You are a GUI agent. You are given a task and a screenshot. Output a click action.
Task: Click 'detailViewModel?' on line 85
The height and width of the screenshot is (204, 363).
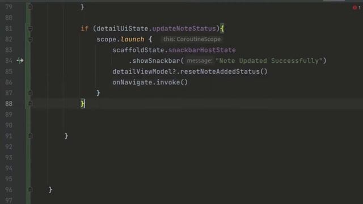[x=144, y=71]
